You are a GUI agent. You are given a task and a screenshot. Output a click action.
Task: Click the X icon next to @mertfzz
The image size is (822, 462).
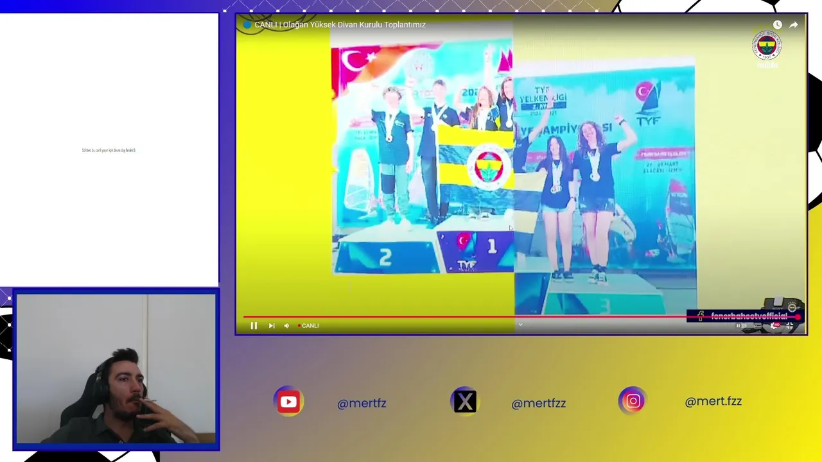(x=465, y=402)
